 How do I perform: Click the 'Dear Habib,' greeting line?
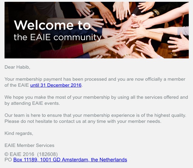point(17,67)
